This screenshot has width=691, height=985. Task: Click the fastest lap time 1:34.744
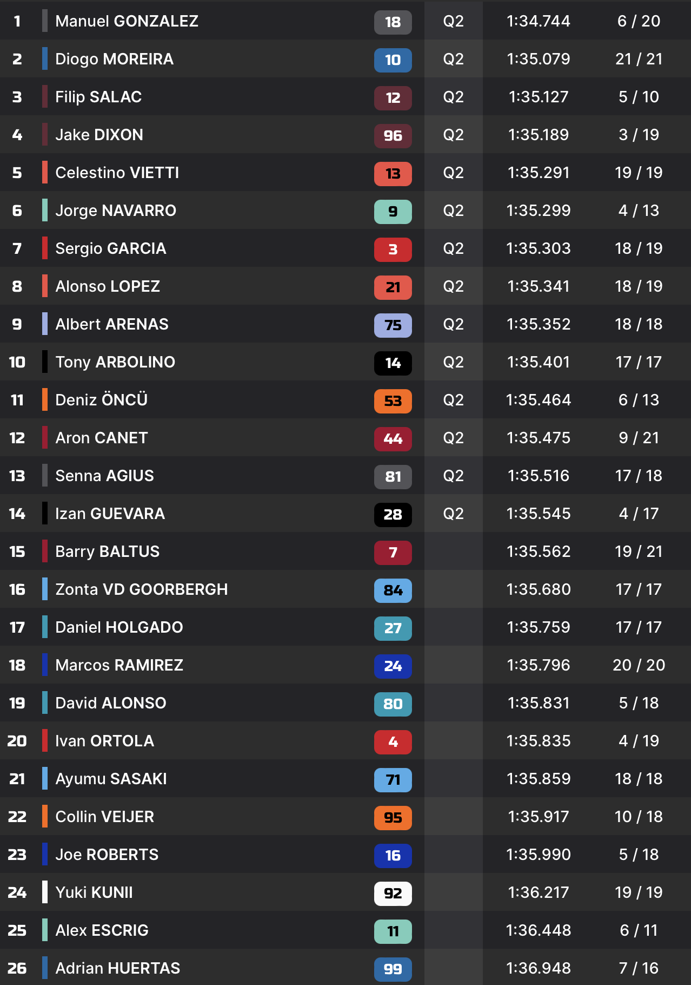pos(538,21)
